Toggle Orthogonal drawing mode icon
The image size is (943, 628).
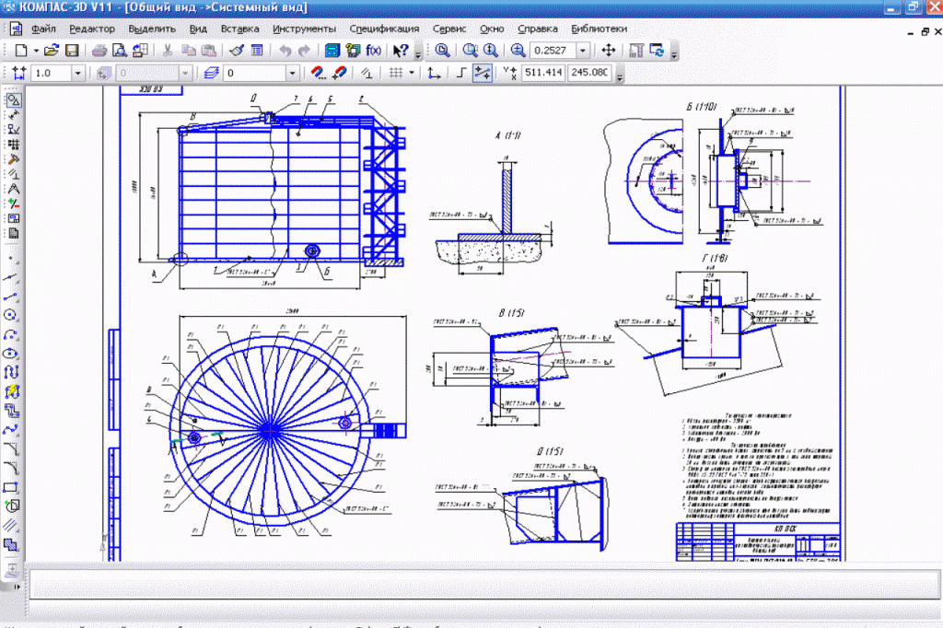[461, 73]
